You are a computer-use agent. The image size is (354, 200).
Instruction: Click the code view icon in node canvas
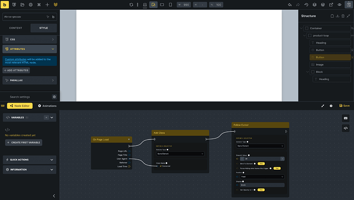[x=346, y=128]
